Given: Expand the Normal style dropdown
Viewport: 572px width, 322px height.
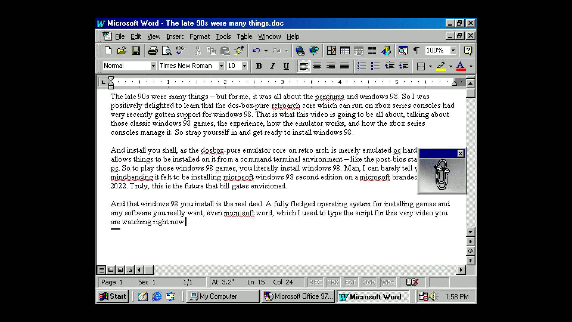Looking at the screenshot, I should click(153, 66).
